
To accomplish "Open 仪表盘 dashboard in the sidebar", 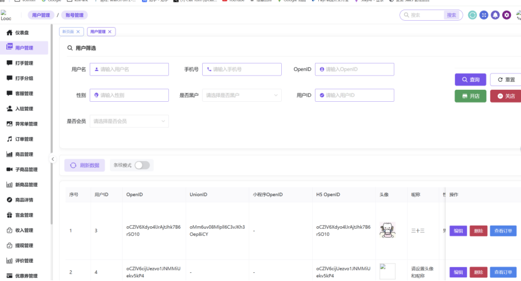I will (x=22, y=33).
